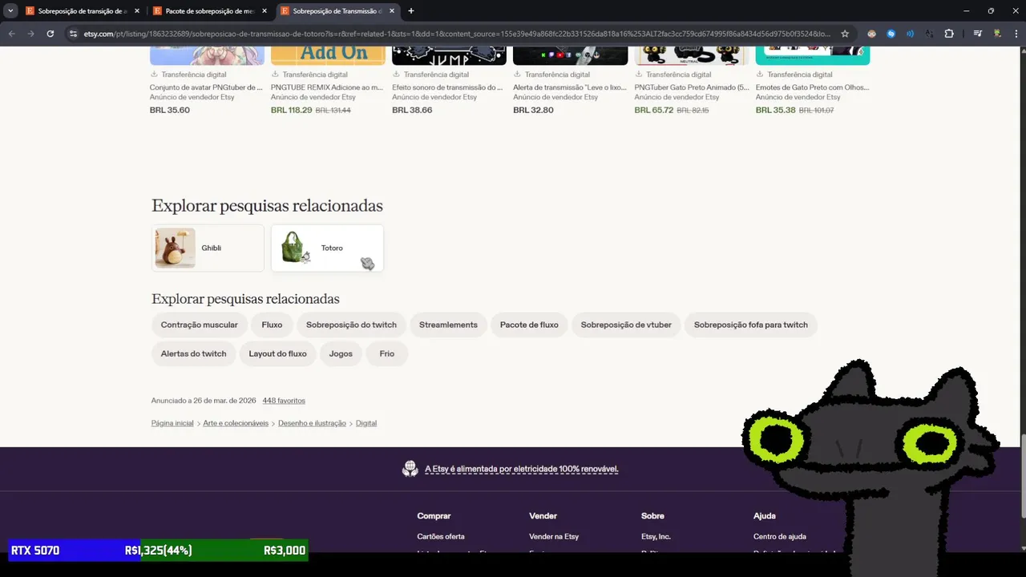Open the Chrome three-dot menu
The image size is (1026, 577).
1015,34
